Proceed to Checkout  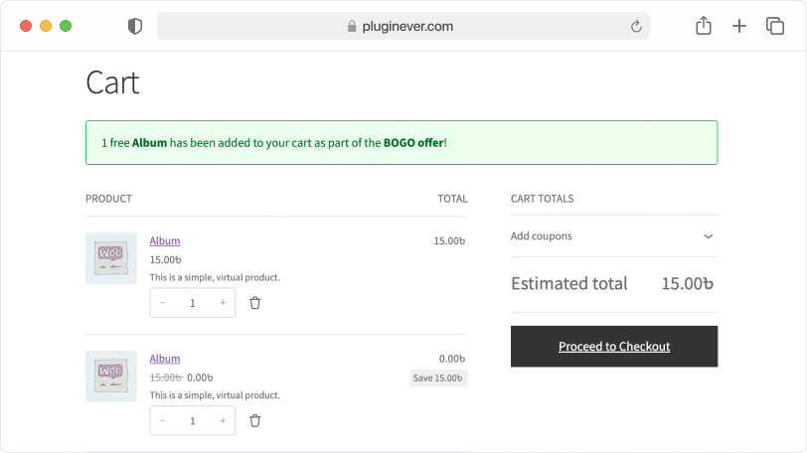click(614, 346)
